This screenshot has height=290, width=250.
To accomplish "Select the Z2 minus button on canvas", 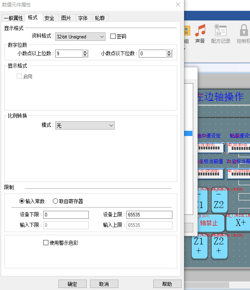I will pyautogui.click(x=218, y=200).
